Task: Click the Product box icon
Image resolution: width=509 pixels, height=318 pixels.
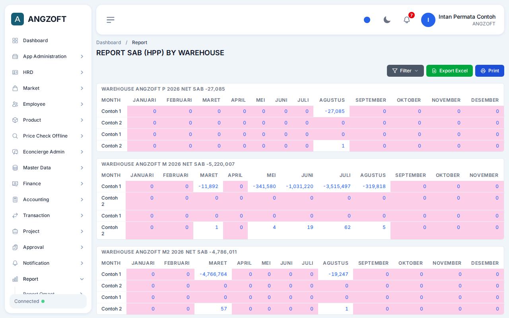Action: [x=15, y=120]
